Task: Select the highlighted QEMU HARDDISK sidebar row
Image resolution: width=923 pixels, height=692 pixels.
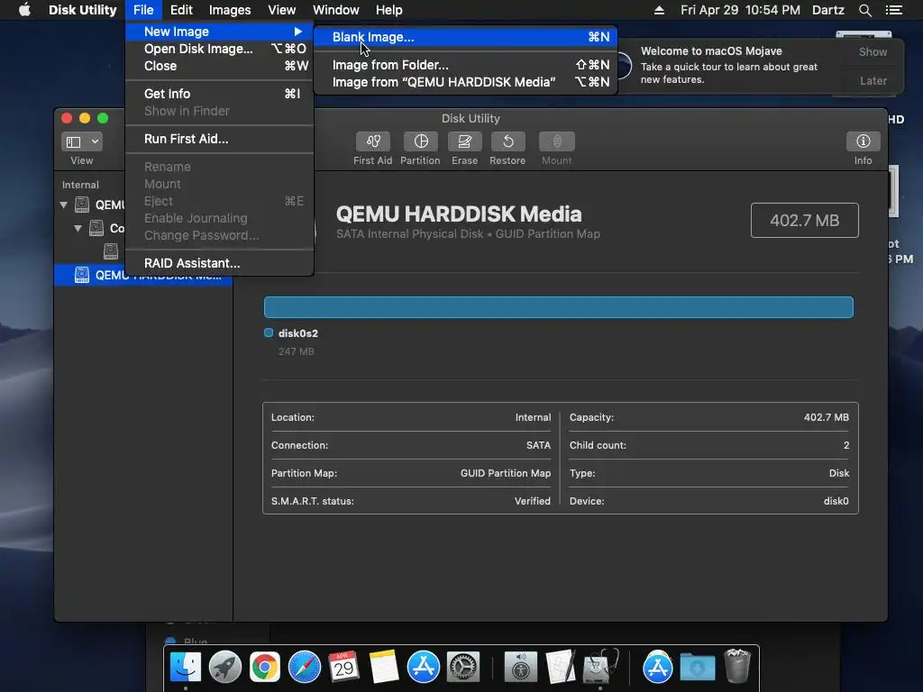Action: (143, 275)
